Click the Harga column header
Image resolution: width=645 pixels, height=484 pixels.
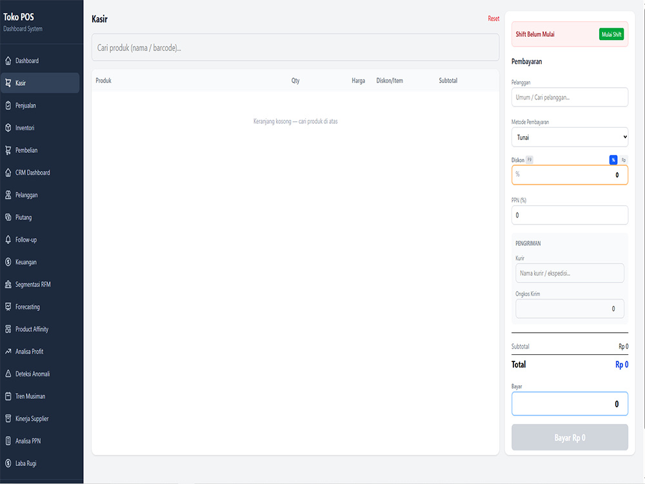coord(358,81)
